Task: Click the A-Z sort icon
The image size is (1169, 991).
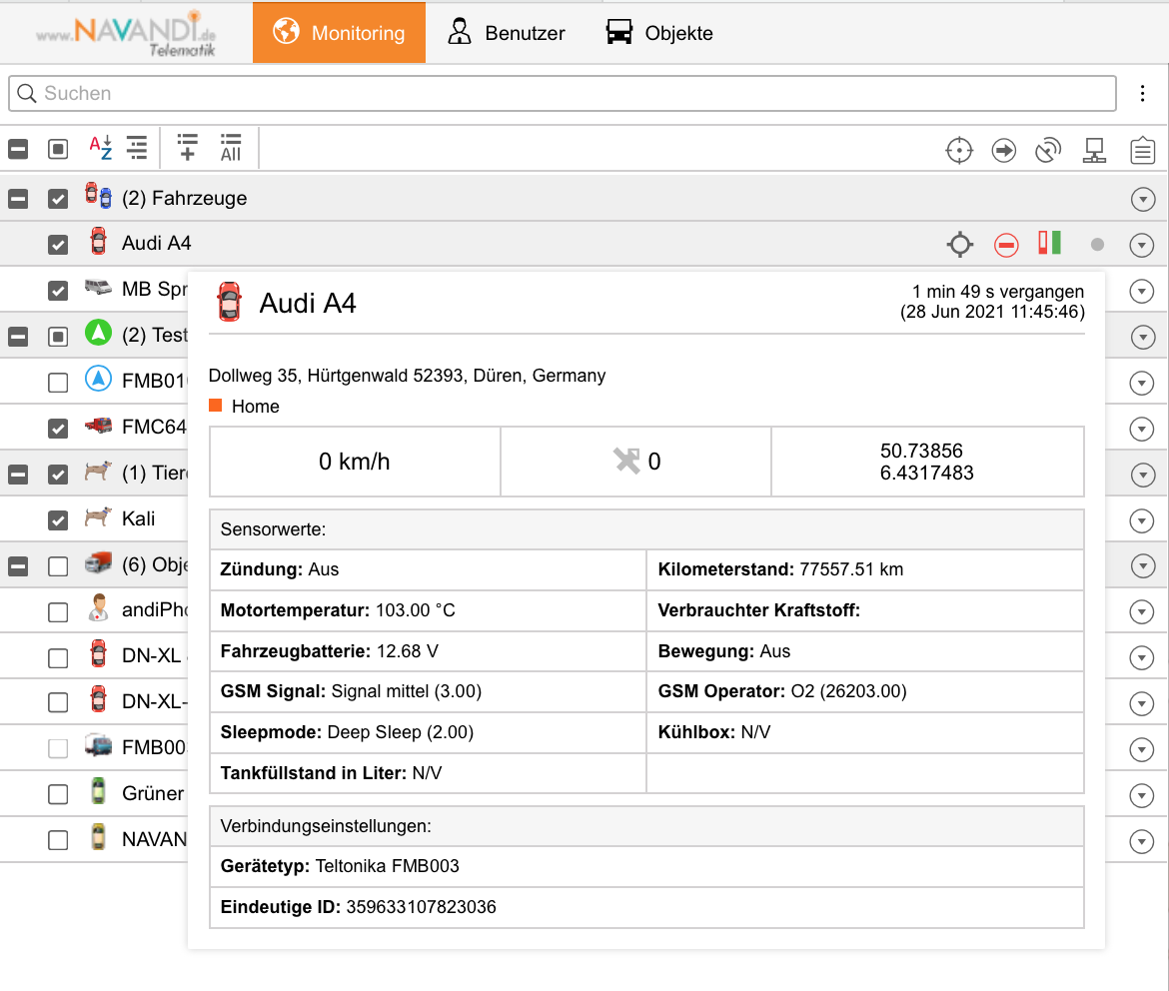Action: click(100, 148)
